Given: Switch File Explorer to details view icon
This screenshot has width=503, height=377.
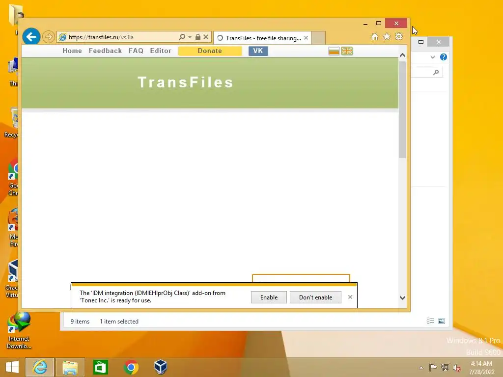Looking at the screenshot, I should [430, 321].
